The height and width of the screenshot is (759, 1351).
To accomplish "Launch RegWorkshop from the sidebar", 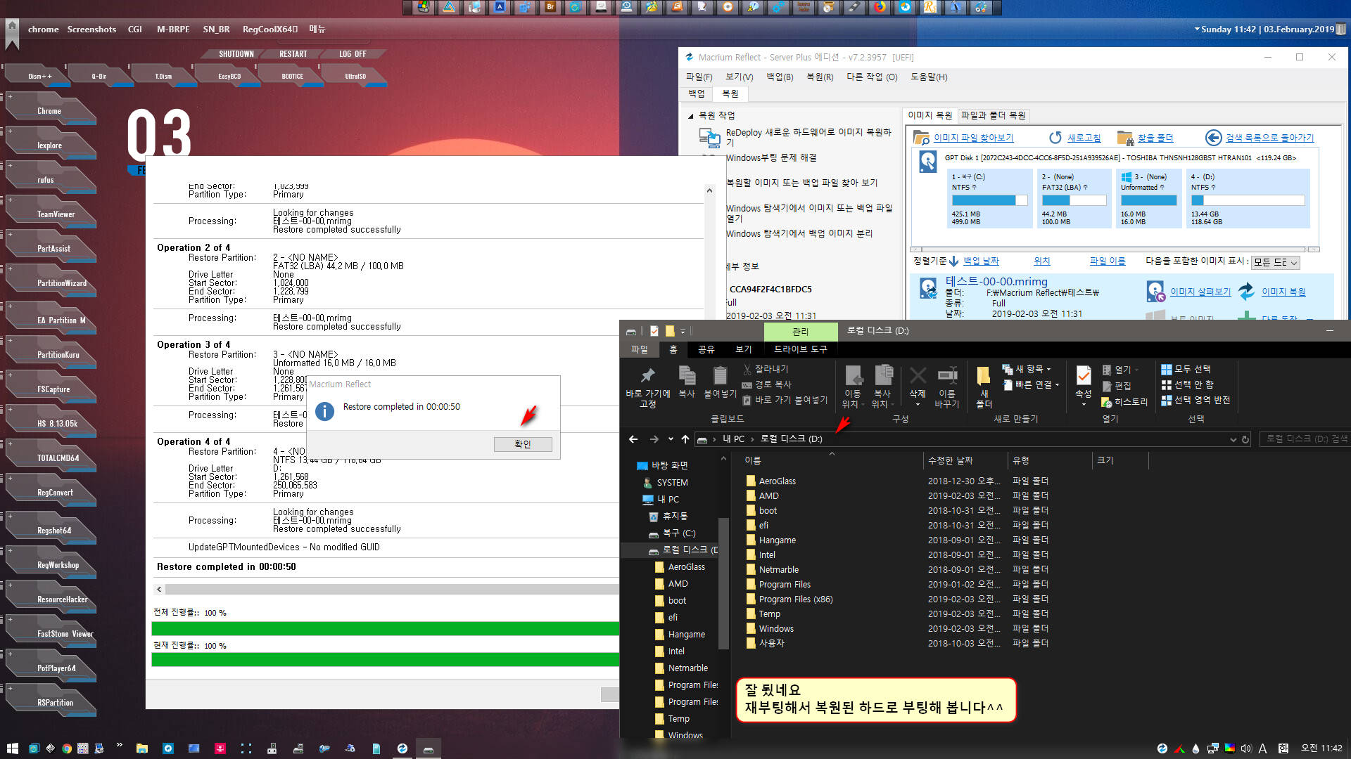I will point(58,565).
